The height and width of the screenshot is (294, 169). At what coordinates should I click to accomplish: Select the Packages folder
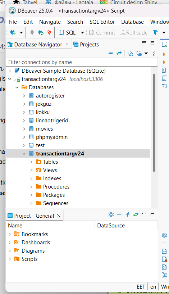click(54, 195)
